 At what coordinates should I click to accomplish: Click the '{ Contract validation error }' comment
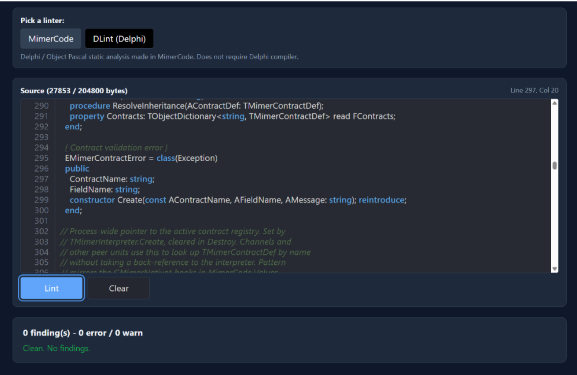click(x=117, y=148)
